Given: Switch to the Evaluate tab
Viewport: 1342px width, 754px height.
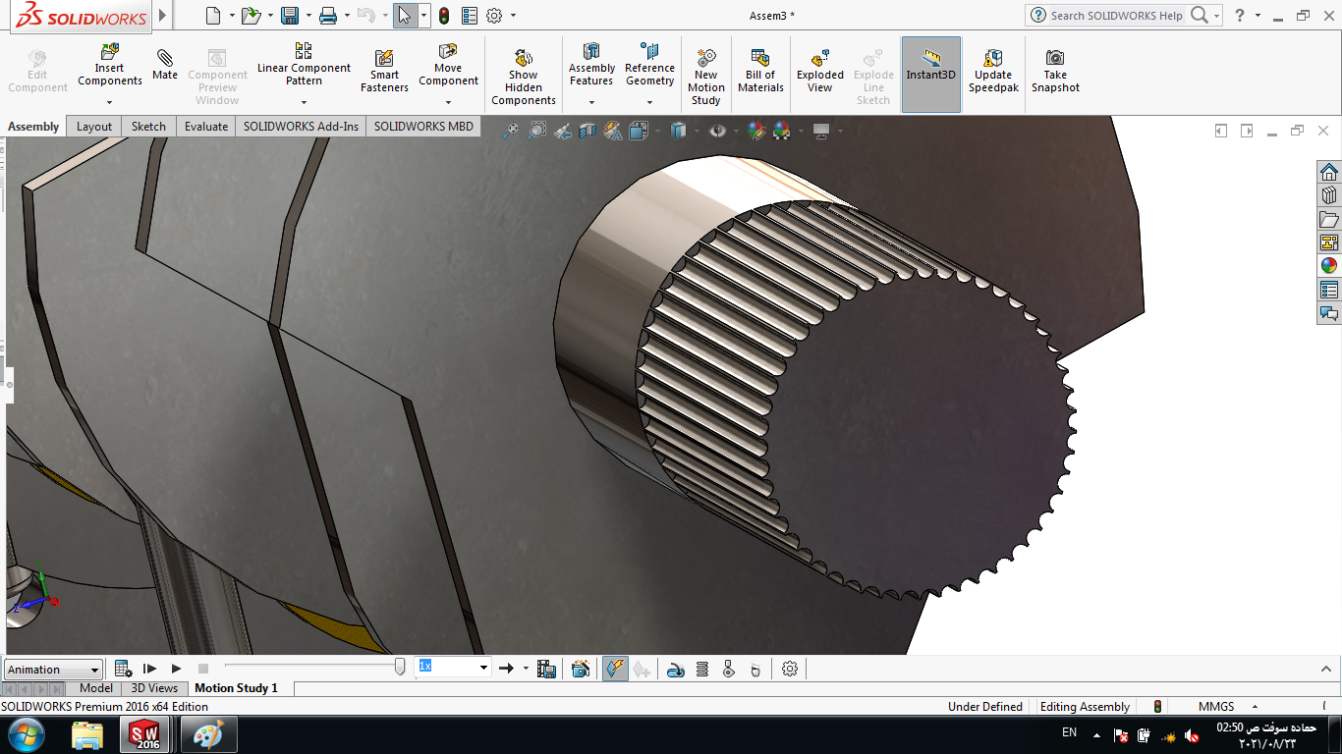Looking at the screenshot, I should [206, 127].
